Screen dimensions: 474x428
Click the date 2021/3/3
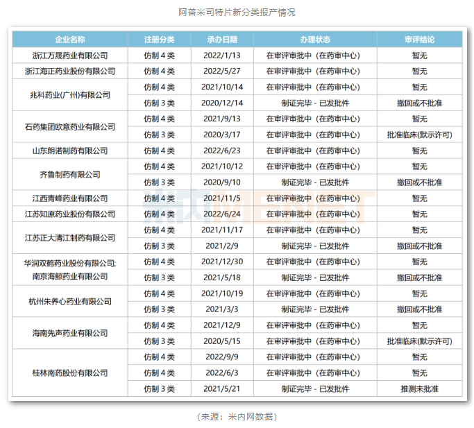pyautogui.click(x=222, y=309)
